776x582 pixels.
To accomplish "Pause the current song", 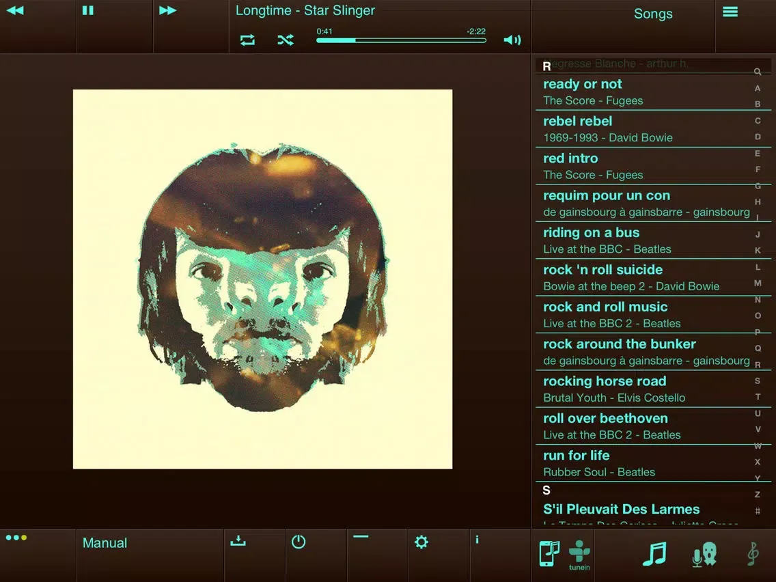I will (x=88, y=10).
